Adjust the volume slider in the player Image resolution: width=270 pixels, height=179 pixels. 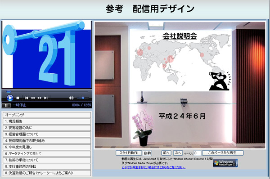[83, 98]
